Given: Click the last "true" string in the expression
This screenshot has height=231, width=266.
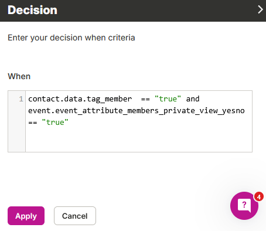Looking at the screenshot, I should coord(55,123).
